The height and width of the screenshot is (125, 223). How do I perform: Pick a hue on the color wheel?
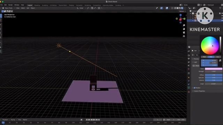click(x=210, y=45)
